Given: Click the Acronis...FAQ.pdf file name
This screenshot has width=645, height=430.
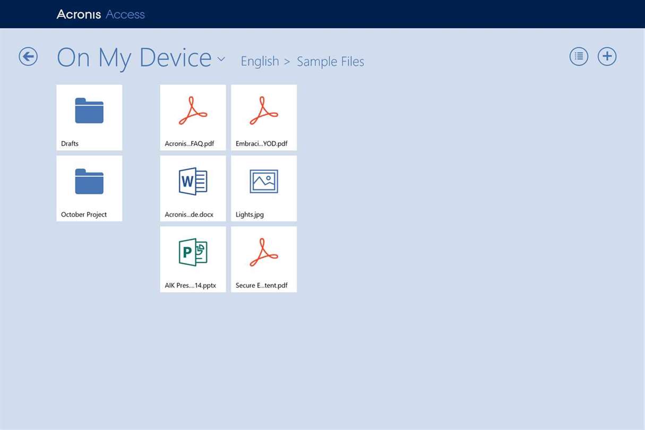Looking at the screenshot, I should [x=189, y=143].
